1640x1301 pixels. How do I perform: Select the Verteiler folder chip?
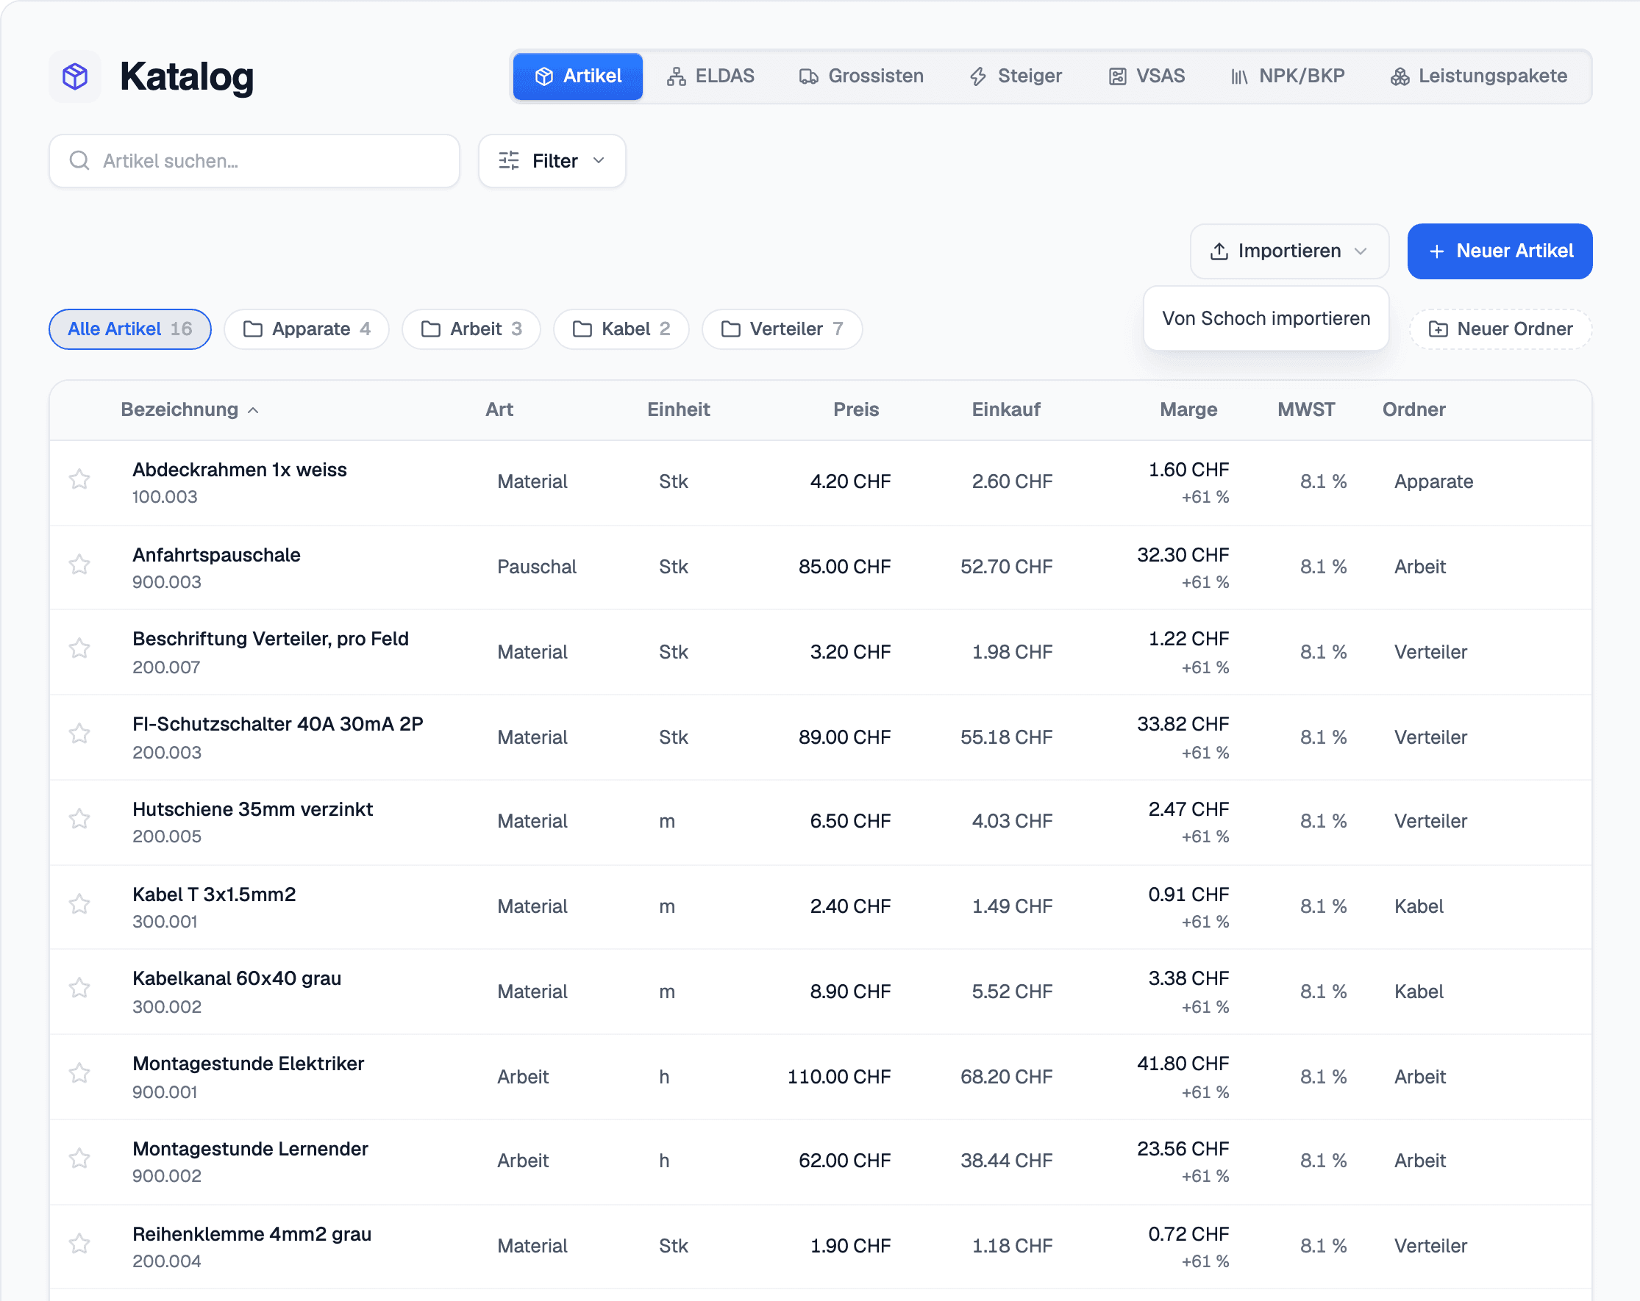[782, 329]
